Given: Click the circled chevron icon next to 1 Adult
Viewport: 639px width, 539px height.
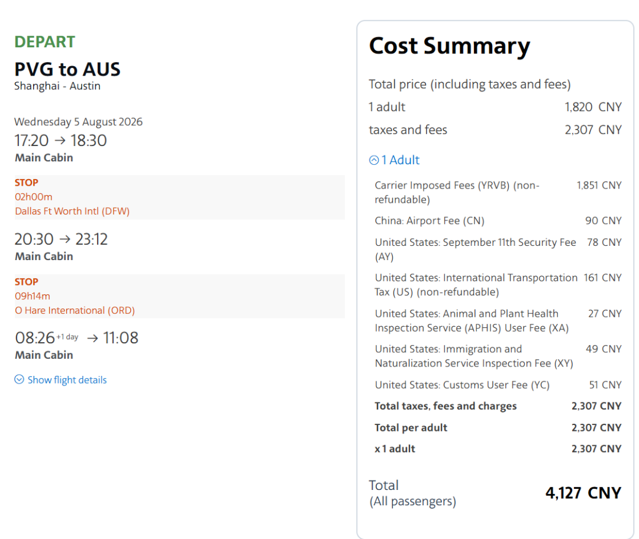Looking at the screenshot, I should (x=373, y=160).
